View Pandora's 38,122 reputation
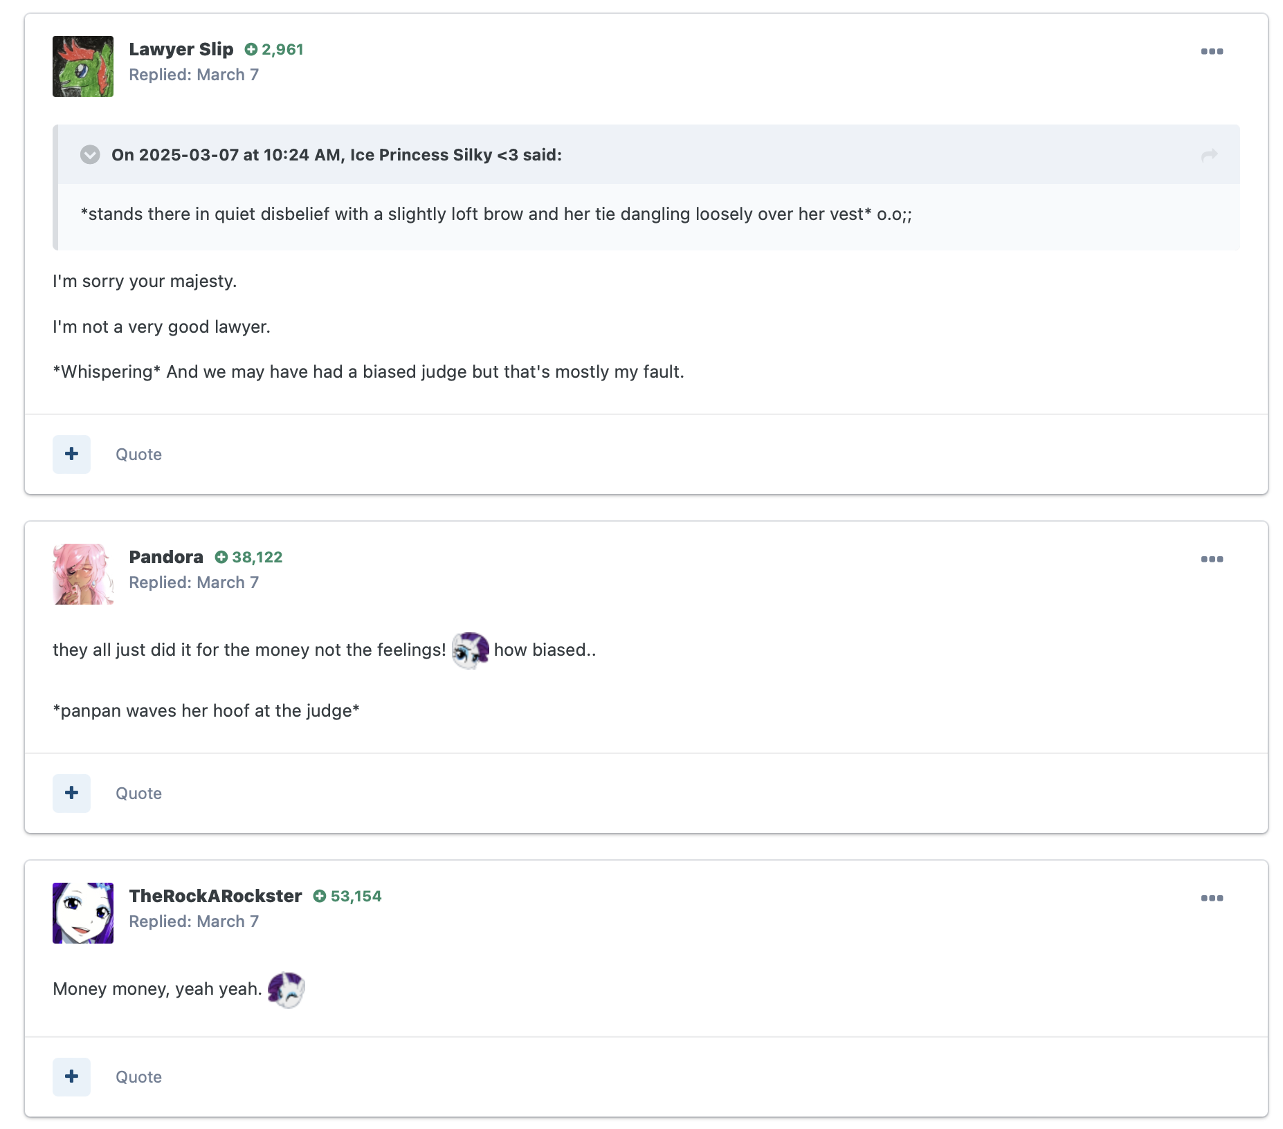1283x1129 pixels. pyautogui.click(x=248, y=558)
